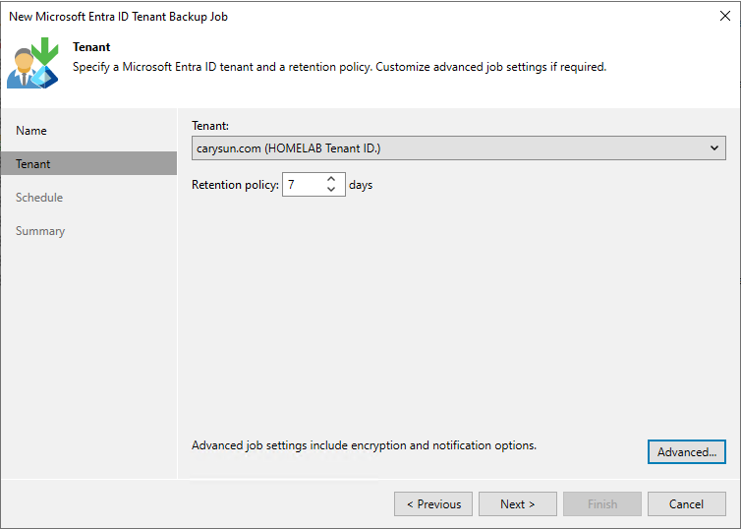Go to the Name wizard step
This screenshot has height=529, width=741.
[31, 131]
